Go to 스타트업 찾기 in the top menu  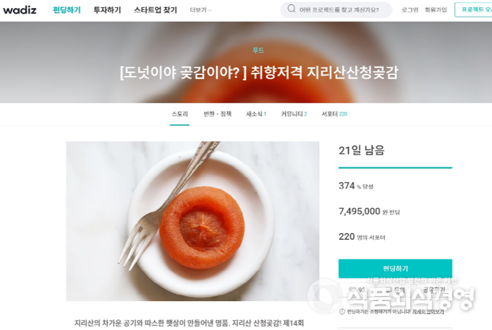click(x=156, y=10)
